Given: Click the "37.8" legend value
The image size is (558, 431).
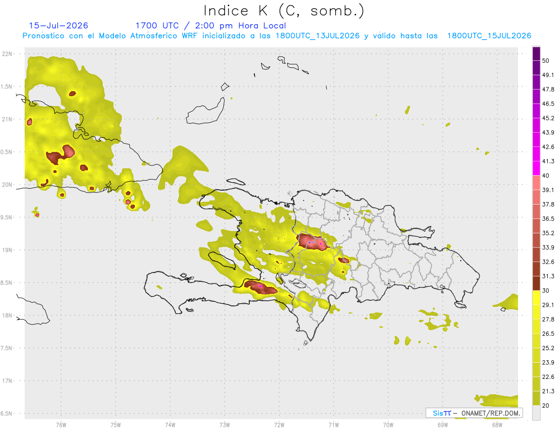Looking at the screenshot, I should click(x=548, y=204).
